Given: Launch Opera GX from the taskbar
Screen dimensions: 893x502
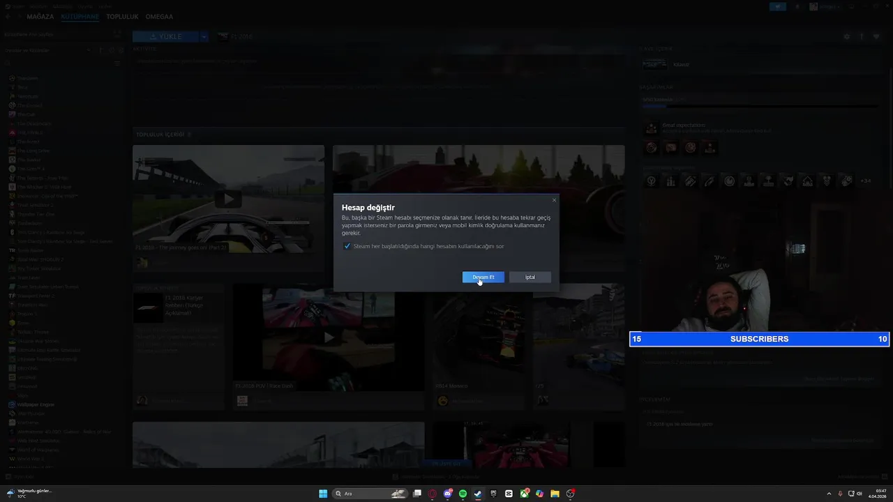Looking at the screenshot, I should click(x=433, y=494).
